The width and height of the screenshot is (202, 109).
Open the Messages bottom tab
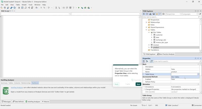(6, 101)
